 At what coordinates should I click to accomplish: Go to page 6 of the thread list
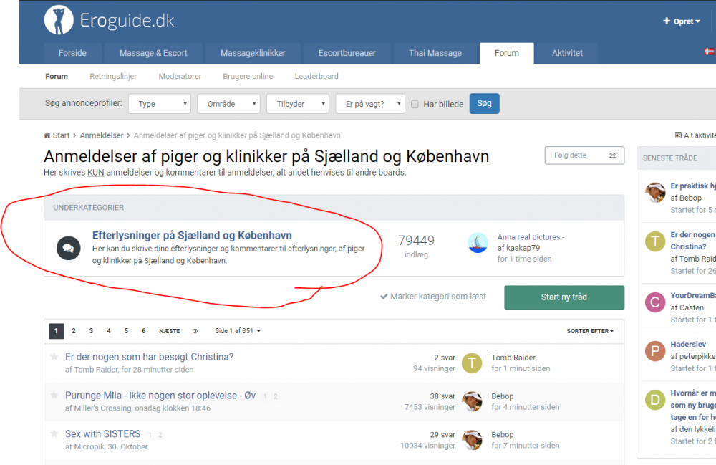click(143, 331)
